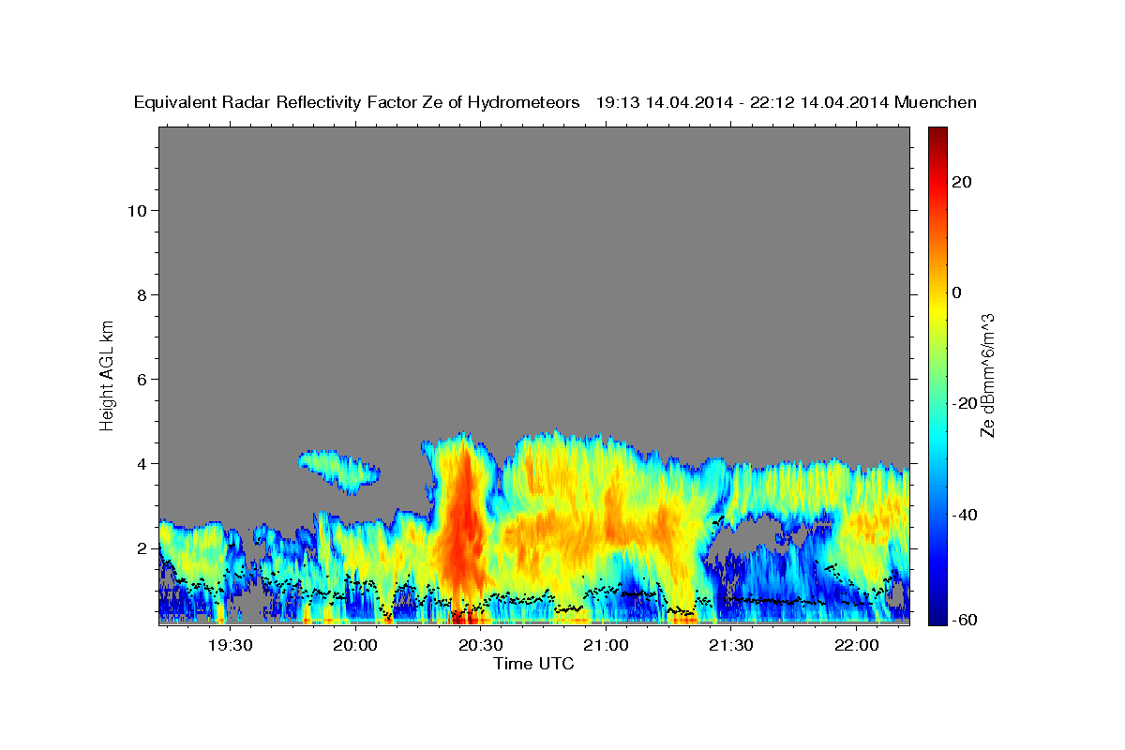This screenshot has height=750, width=1125.
Task: Click the height tick label 2
Action: click(x=142, y=548)
